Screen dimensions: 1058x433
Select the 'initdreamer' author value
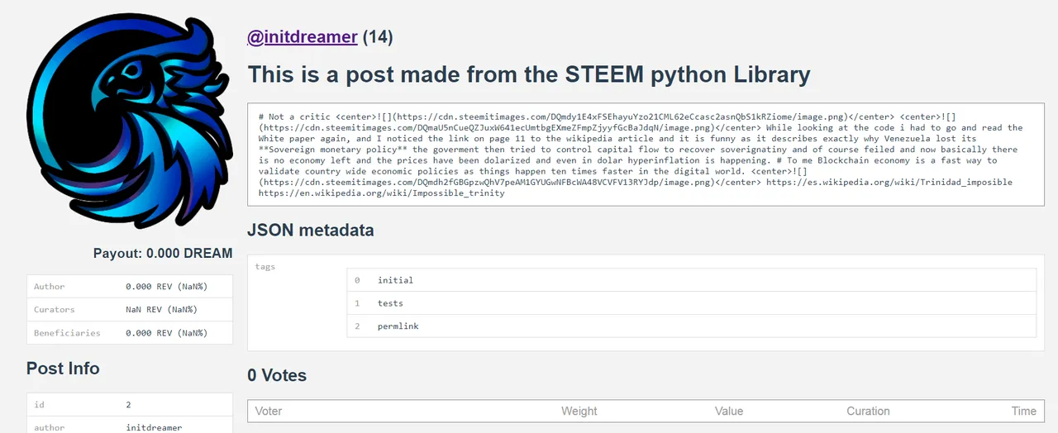154,427
